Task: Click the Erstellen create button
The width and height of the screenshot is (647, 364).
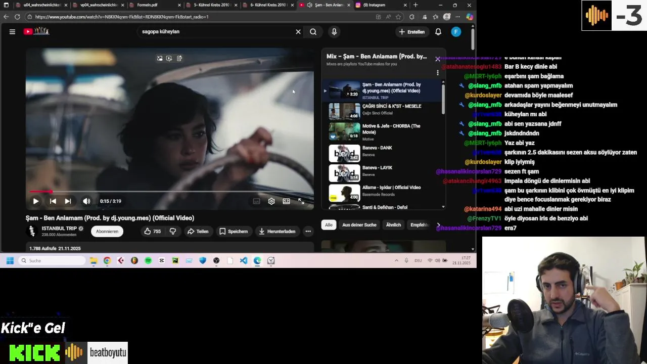Action: 412,32
